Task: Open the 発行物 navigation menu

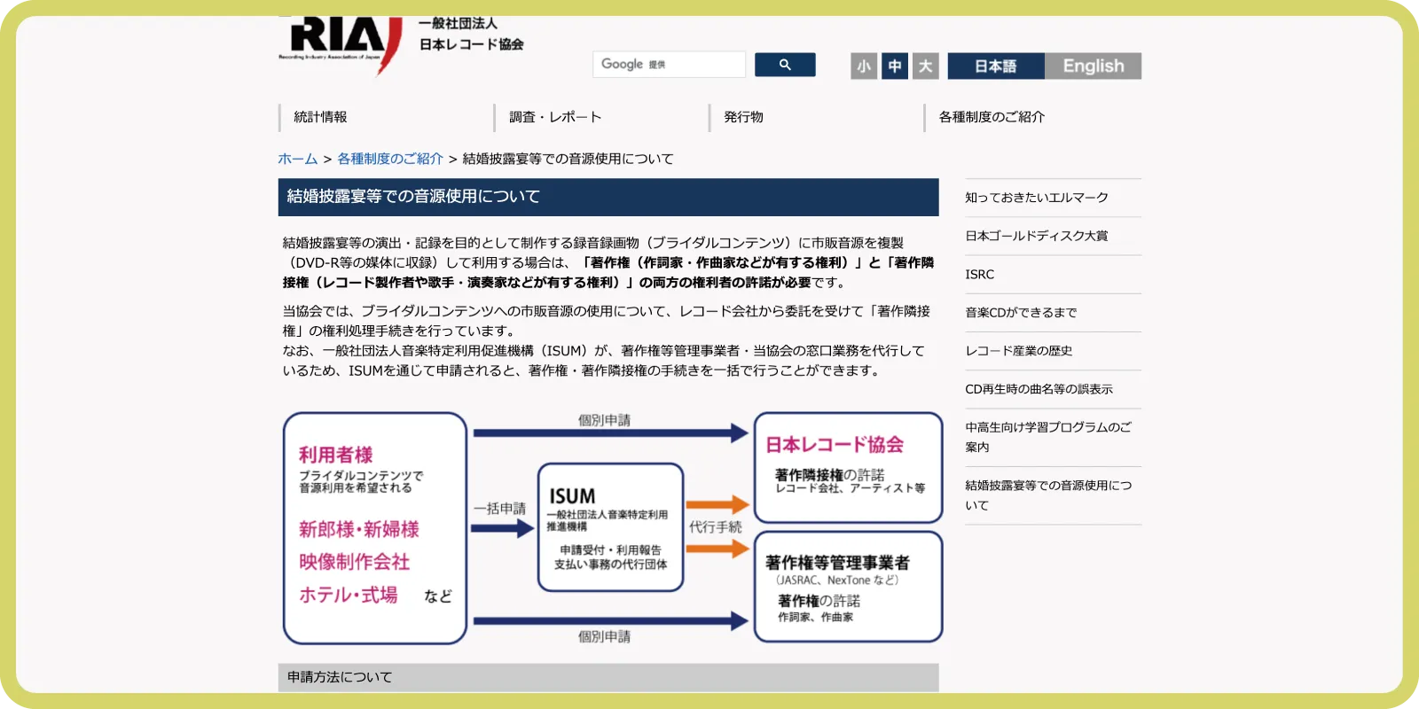Action: click(x=743, y=117)
